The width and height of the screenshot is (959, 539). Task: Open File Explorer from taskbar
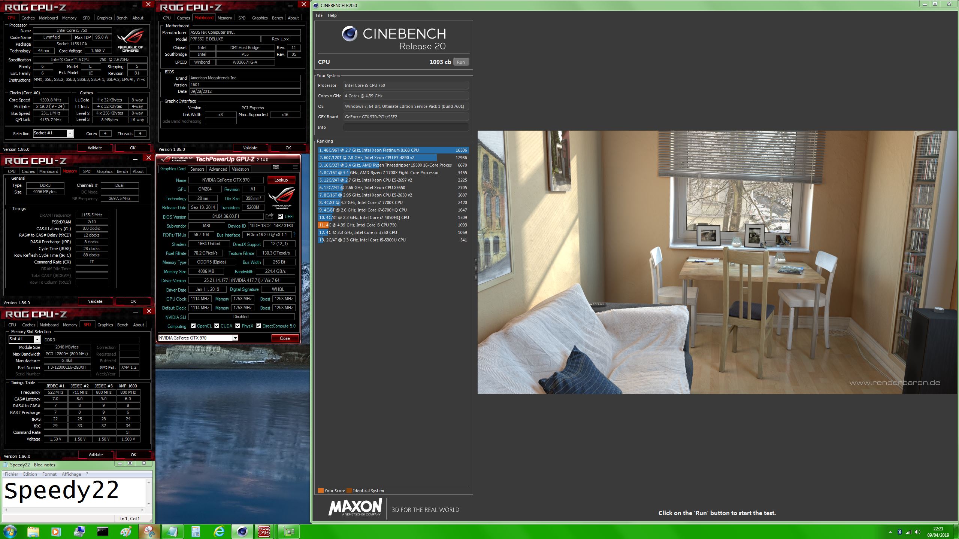click(x=33, y=532)
